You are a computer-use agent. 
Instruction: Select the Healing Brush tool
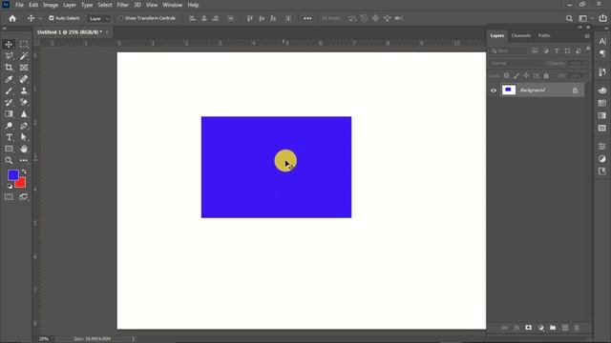[24, 79]
